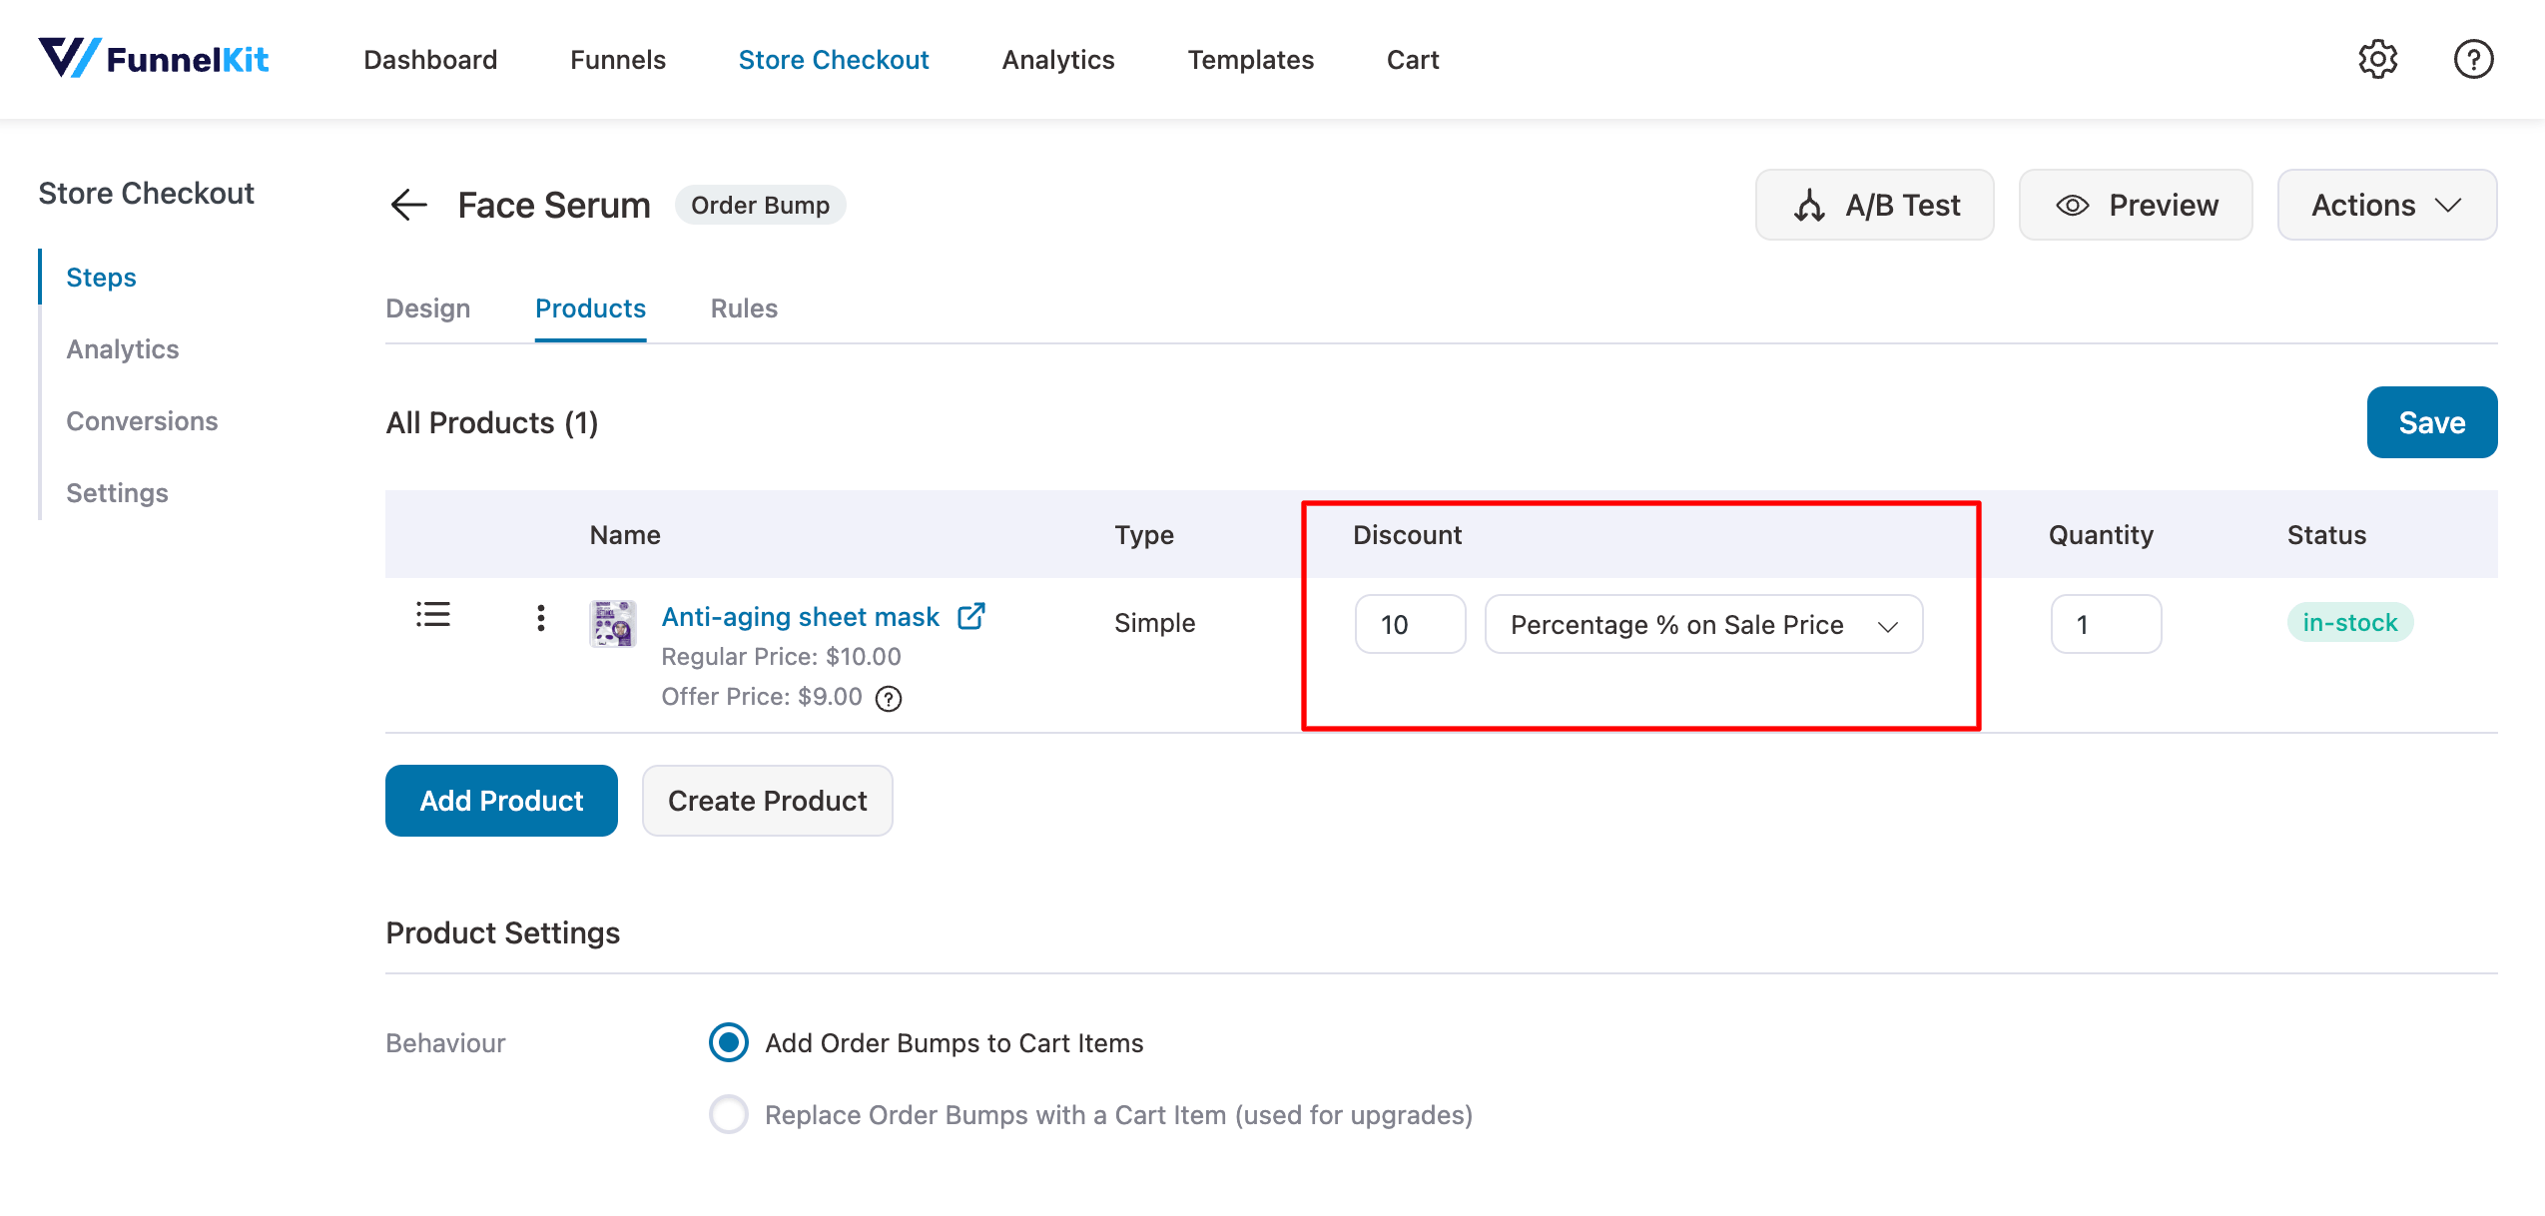This screenshot has height=1216, width=2545.
Task: Click the drag-reorder handle for the product row
Action: click(x=432, y=615)
